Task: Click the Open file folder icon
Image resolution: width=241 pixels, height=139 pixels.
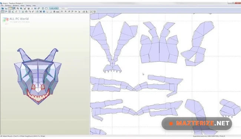Action: [x=3, y=8]
